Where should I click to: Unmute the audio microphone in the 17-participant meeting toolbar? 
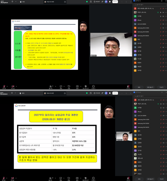(x=4, y=86)
